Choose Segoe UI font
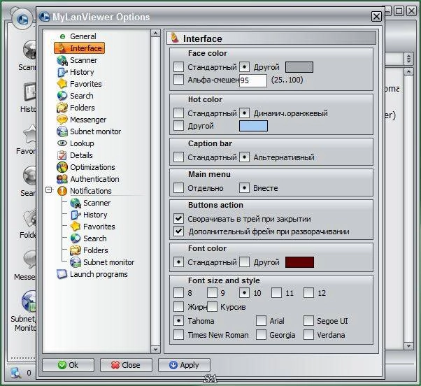 [309, 320]
